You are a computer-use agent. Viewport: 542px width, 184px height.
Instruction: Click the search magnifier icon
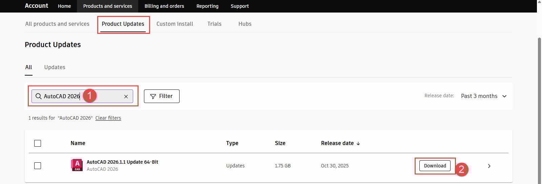(39, 96)
